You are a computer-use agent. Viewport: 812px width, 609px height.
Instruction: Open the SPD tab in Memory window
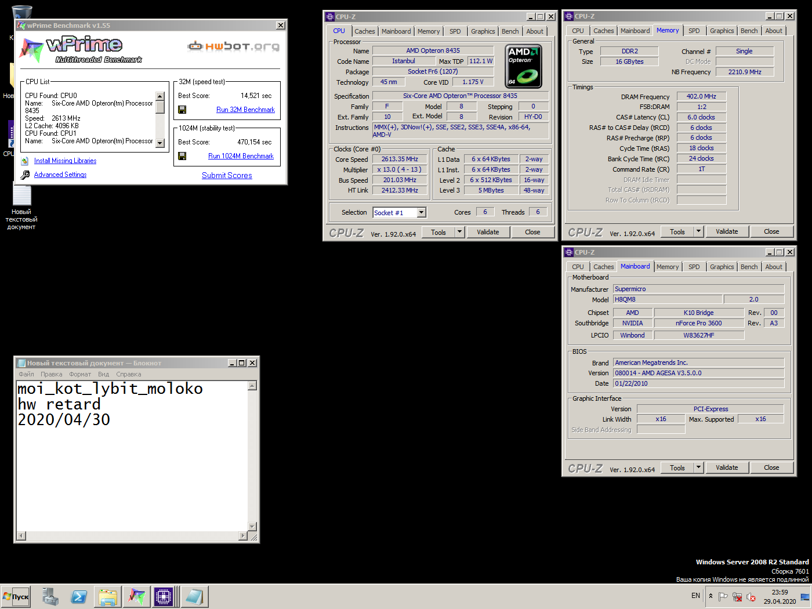pyautogui.click(x=694, y=31)
